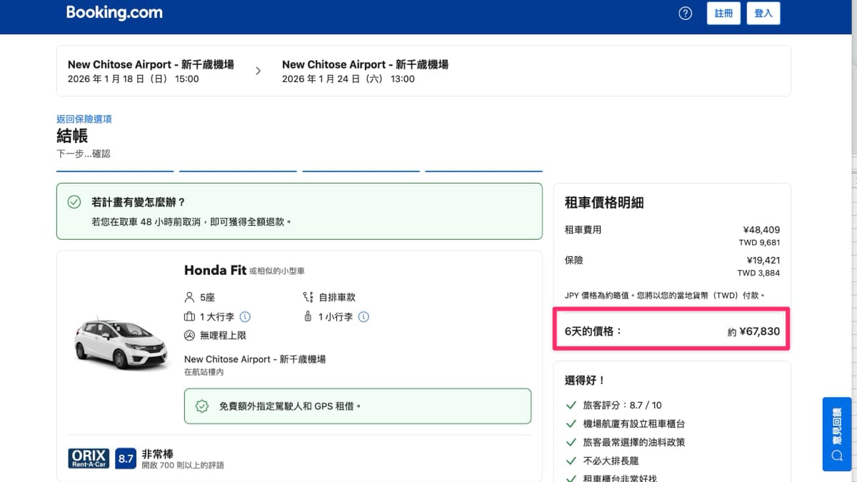The height and width of the screenshot is (482, 857).
Task: Click the JPY 價格為約略值 note
Action: pos(665,295)
